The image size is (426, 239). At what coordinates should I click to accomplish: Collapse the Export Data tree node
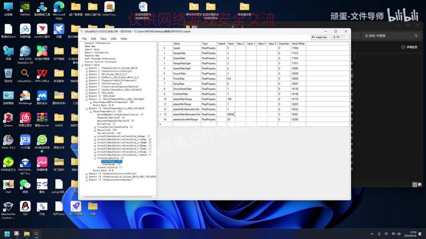82,65
